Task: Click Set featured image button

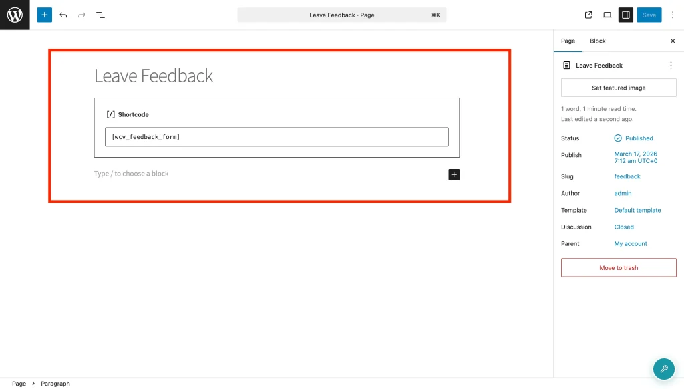Action: click(619, 88)
